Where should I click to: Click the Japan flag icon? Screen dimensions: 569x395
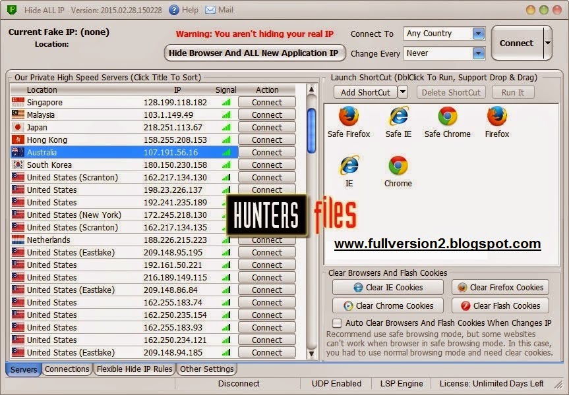(x=18, y=127)
